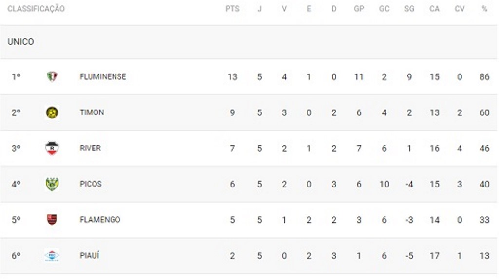Click the Timon team crest icon

(52, 112)
